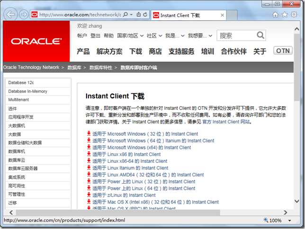Open a new blank tab
The width and height of the screenshot is (305, 229).
click(x=232, y=15)
